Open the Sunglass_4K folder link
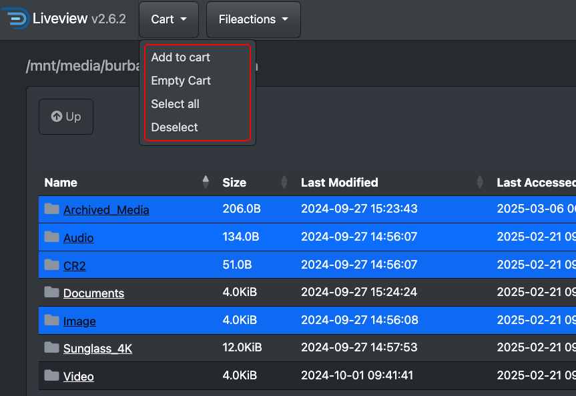Screen dimensions: 576x396 pyautogui.click(x=97, y=349)
